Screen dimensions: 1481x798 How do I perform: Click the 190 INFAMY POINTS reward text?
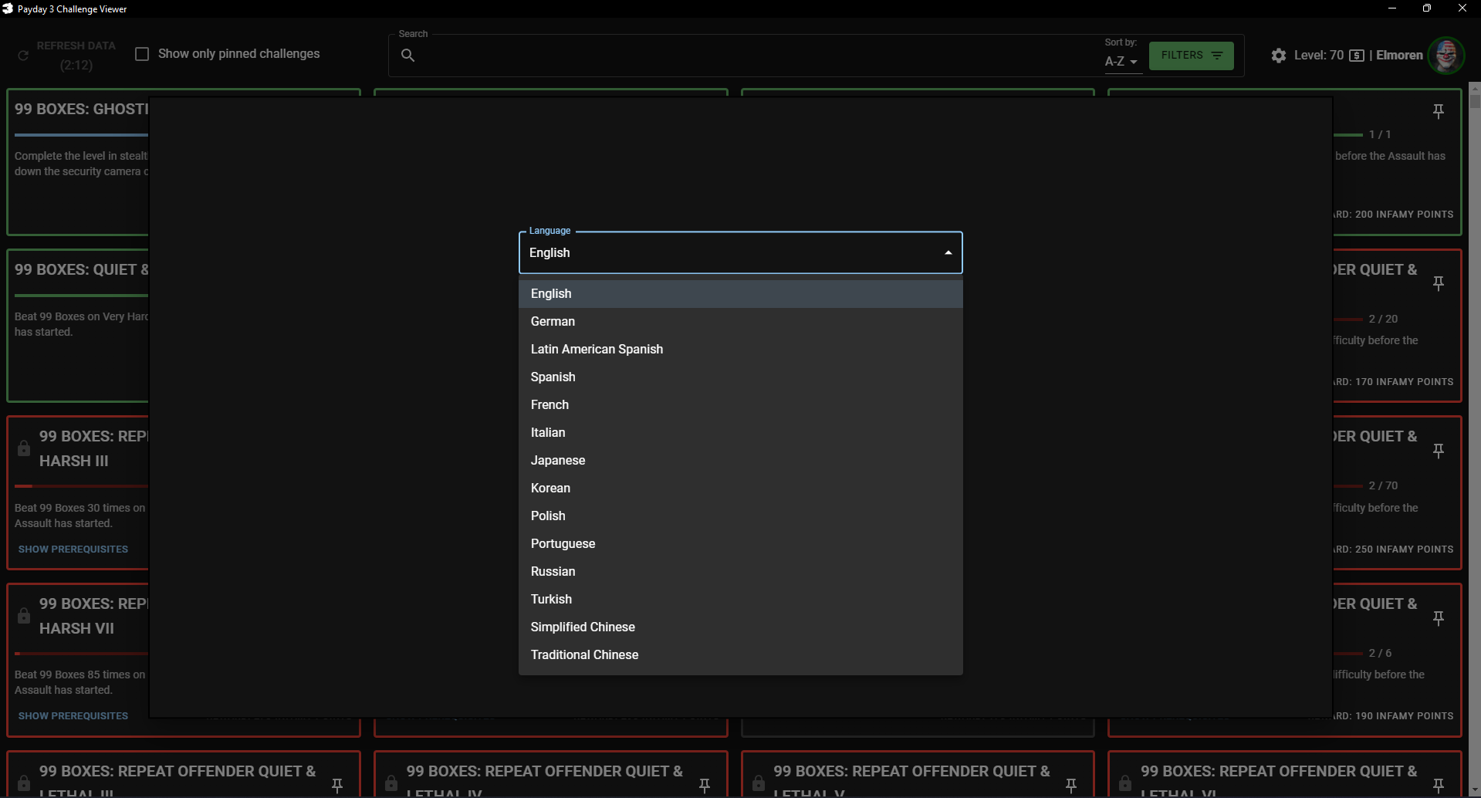coord(1404,716)
